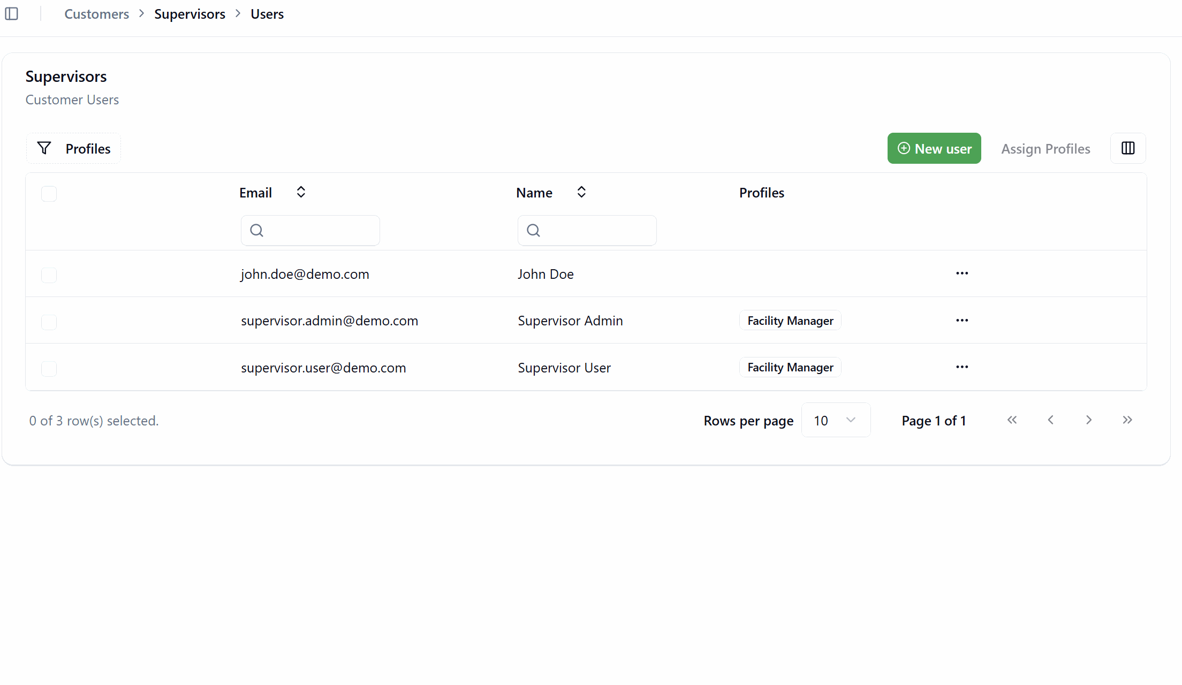Image resolution: width=1182 pixels, height=685 pixels.
Task: Click the name Supervisor User
Action: tap(564, 368)
